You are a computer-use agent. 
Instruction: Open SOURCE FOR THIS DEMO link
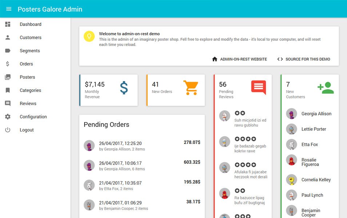[304, 59]
